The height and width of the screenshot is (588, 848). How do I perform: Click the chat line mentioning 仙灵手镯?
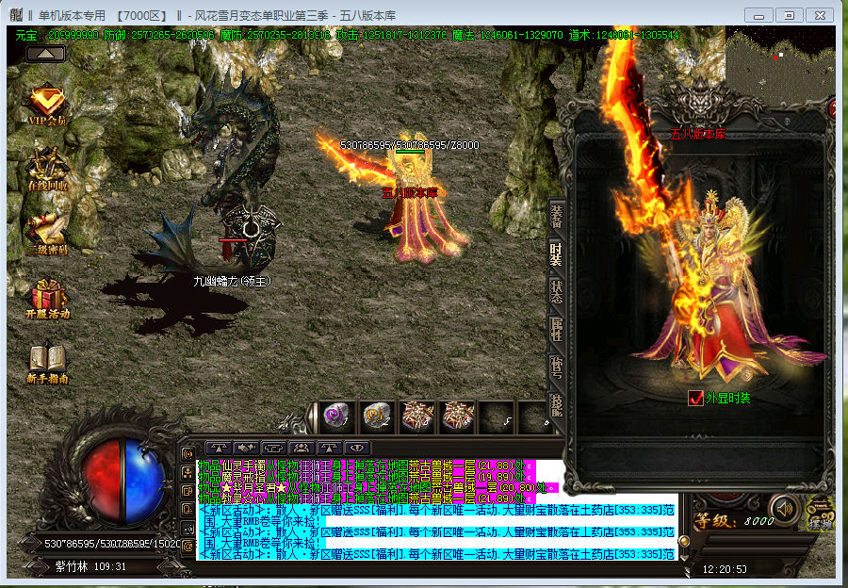(x=367, y=465)
